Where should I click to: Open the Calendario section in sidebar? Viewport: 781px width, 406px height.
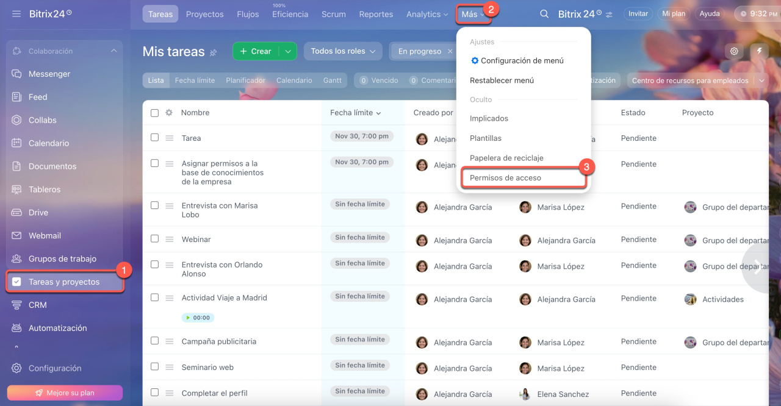[x=48, y=143]
